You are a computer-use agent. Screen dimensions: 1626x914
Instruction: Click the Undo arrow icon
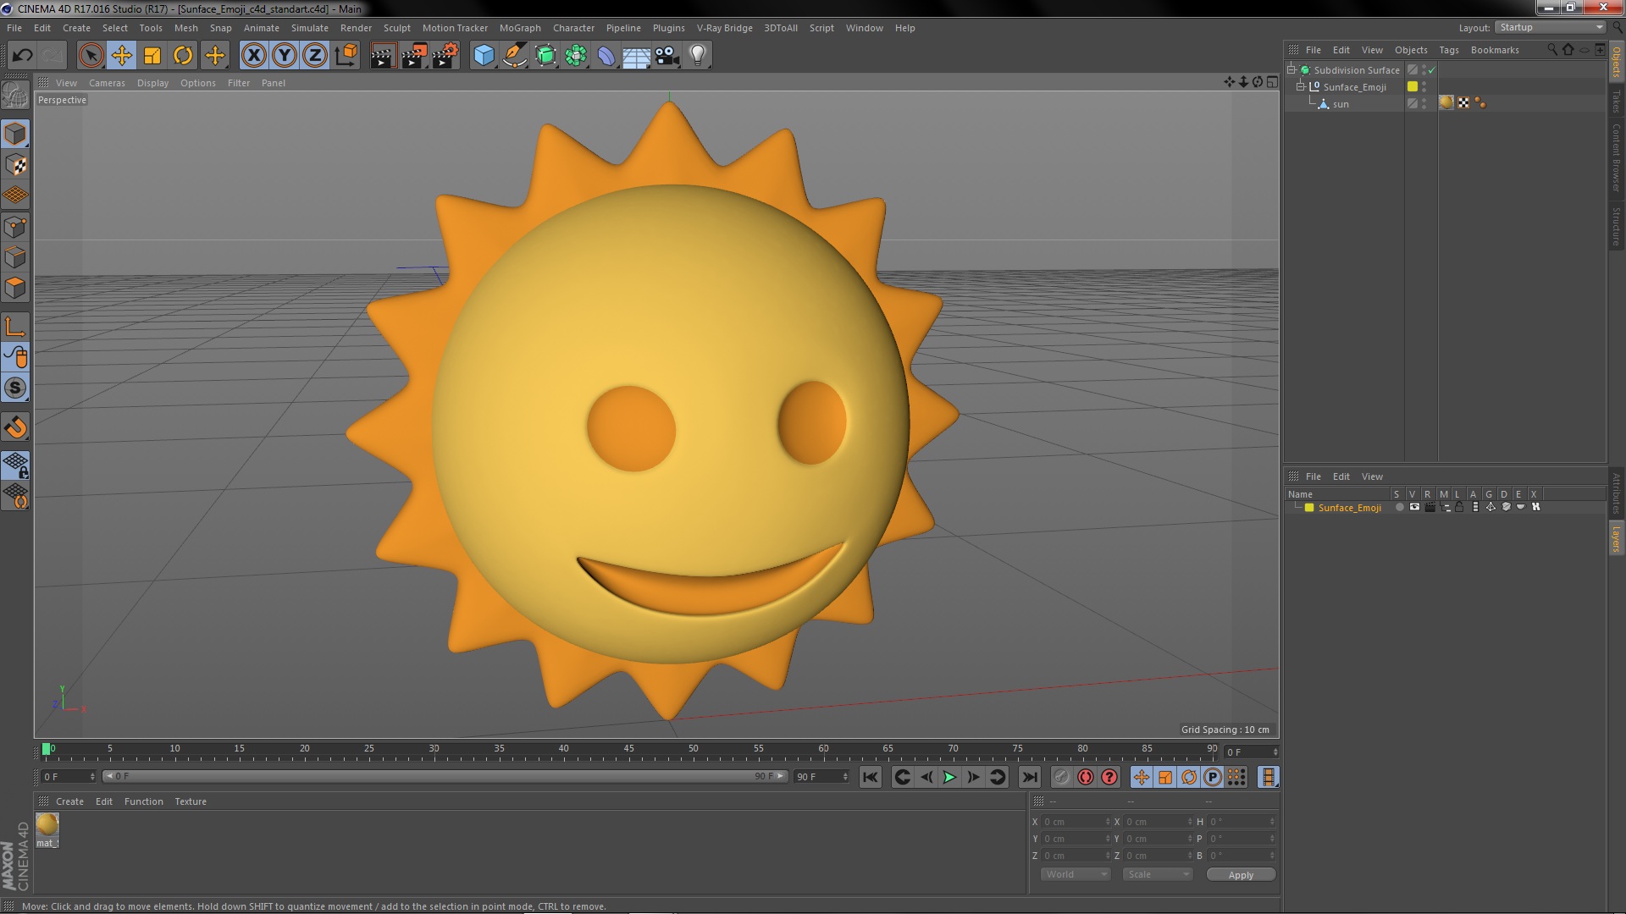click(22, 56)
